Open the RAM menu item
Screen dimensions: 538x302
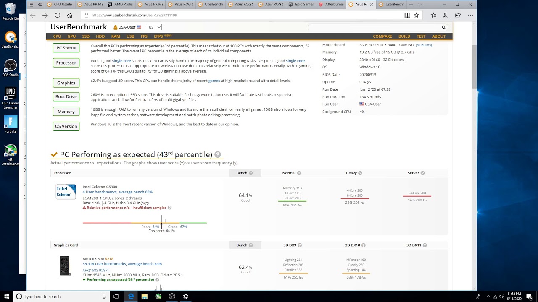tap(116, 36)
